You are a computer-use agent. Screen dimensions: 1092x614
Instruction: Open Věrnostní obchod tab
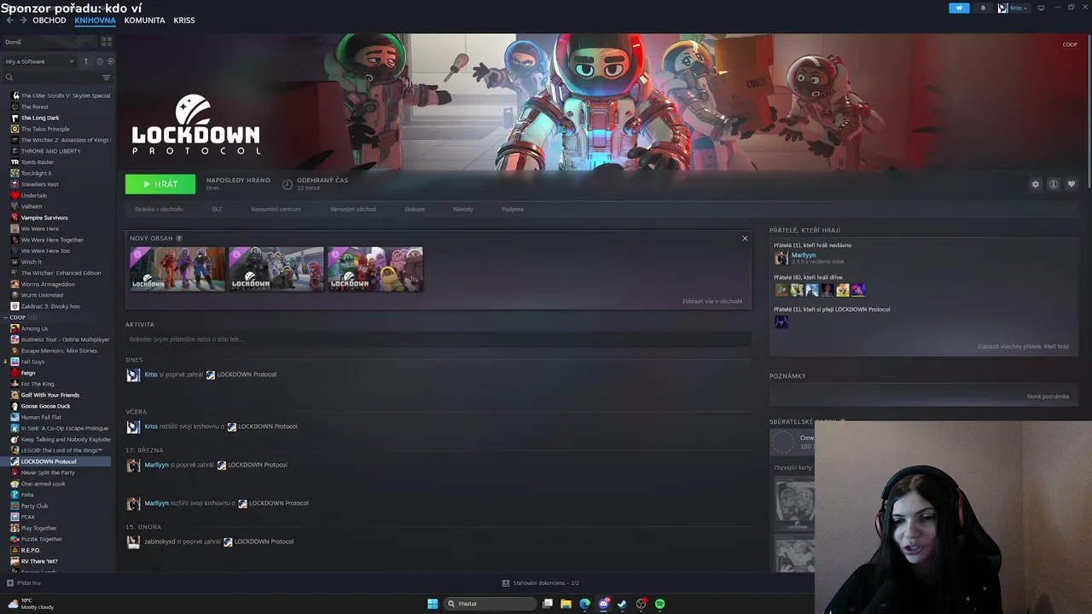(x=352, y=209)
